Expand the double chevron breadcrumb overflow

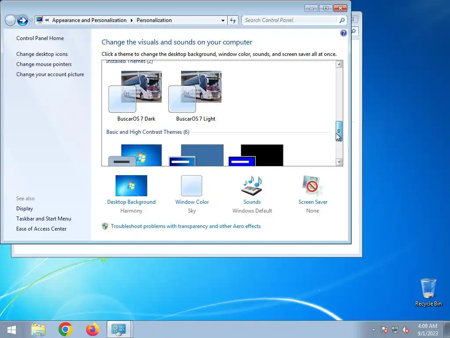pyautogui.click(x=47, y=20)
